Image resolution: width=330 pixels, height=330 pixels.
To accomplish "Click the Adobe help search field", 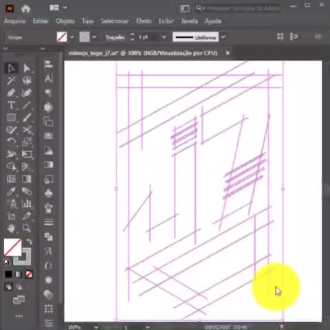I will (x=243, y=8).
